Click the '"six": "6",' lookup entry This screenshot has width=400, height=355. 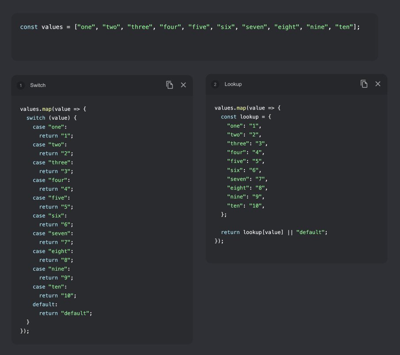244,170
